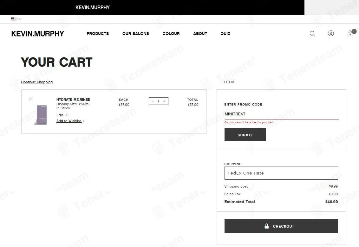Viewport: 359px width, 247px height.
Task: Open the user account icon
Action: (331, 33)
